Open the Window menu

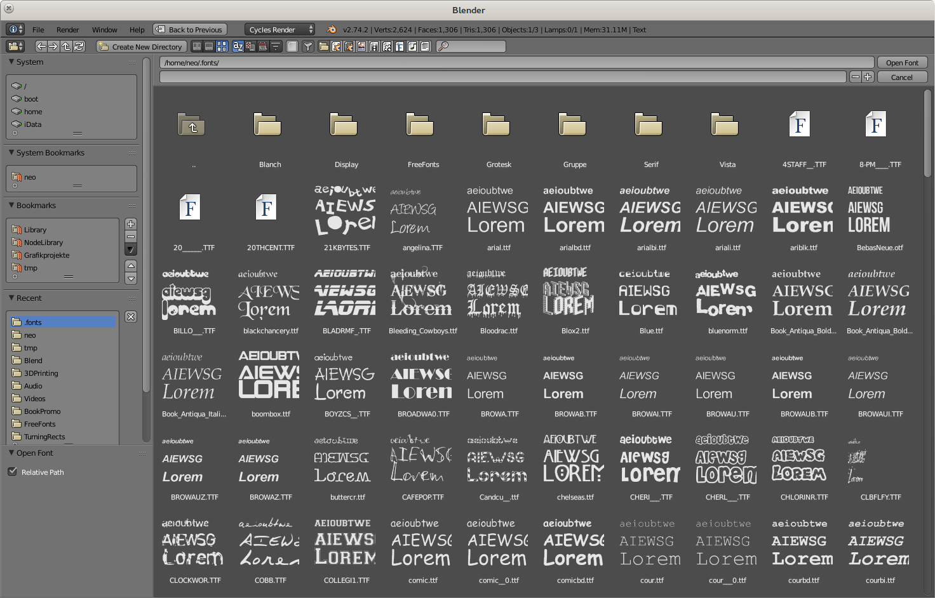pos(104,30)
